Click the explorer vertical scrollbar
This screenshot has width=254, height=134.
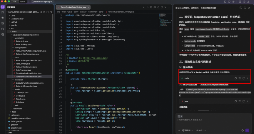click(53, 66)
